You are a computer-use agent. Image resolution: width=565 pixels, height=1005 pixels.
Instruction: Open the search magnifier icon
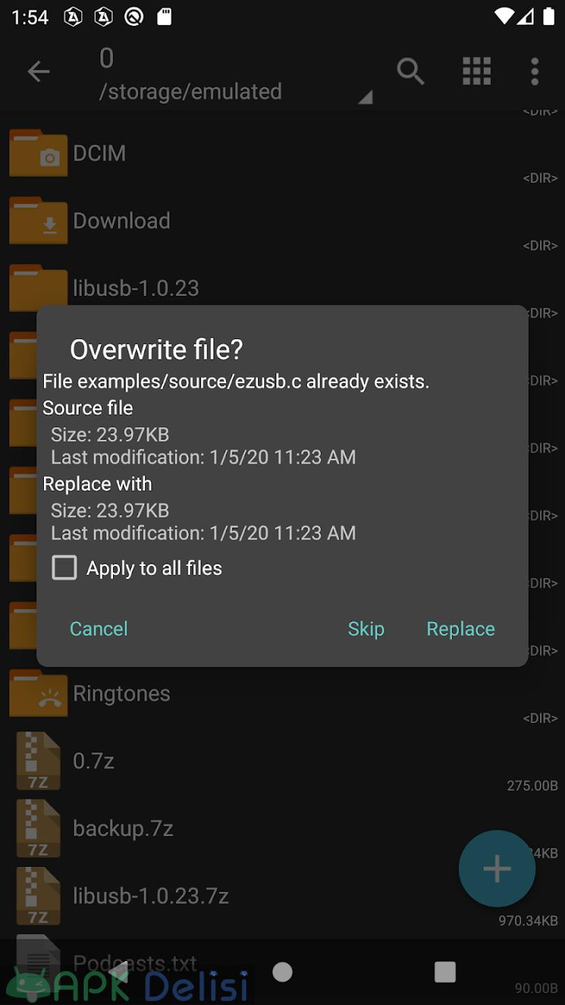click(x=410, y=71)
